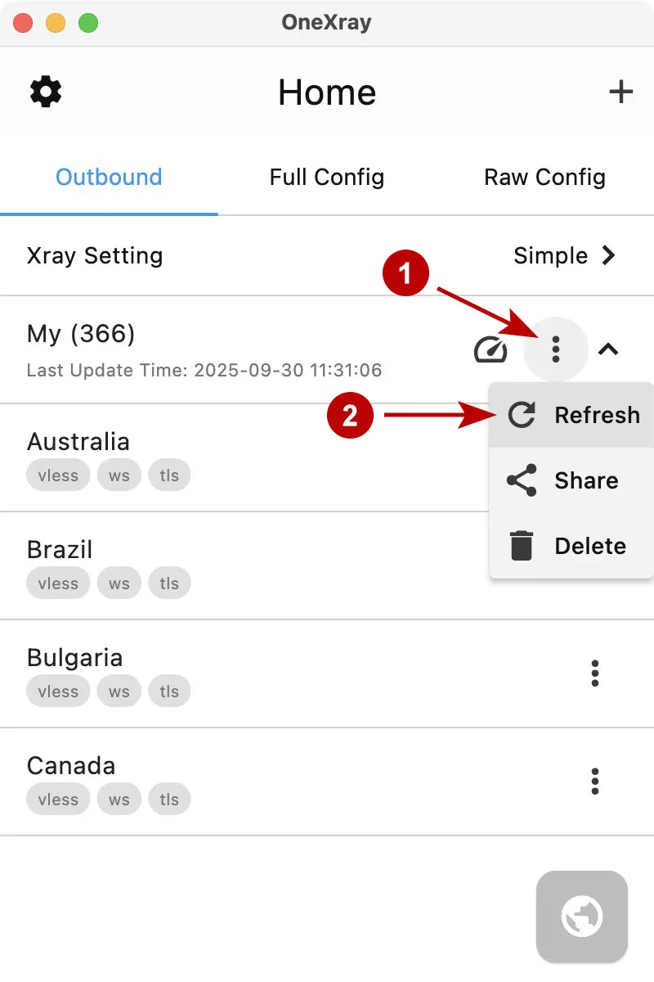Click the plus icon to add config
Viewport: 654px width, 982px height.
point(621,92)
